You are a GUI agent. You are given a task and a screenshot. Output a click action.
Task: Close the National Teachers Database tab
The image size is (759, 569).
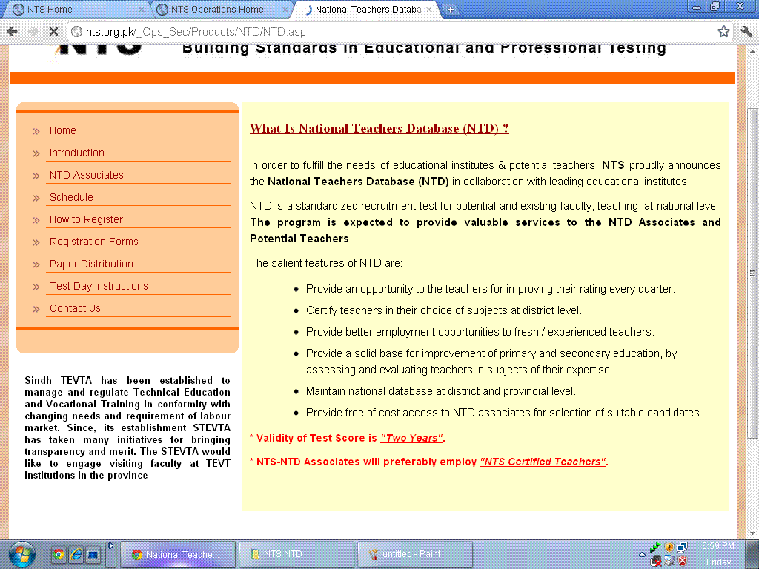tap(429, 9)
